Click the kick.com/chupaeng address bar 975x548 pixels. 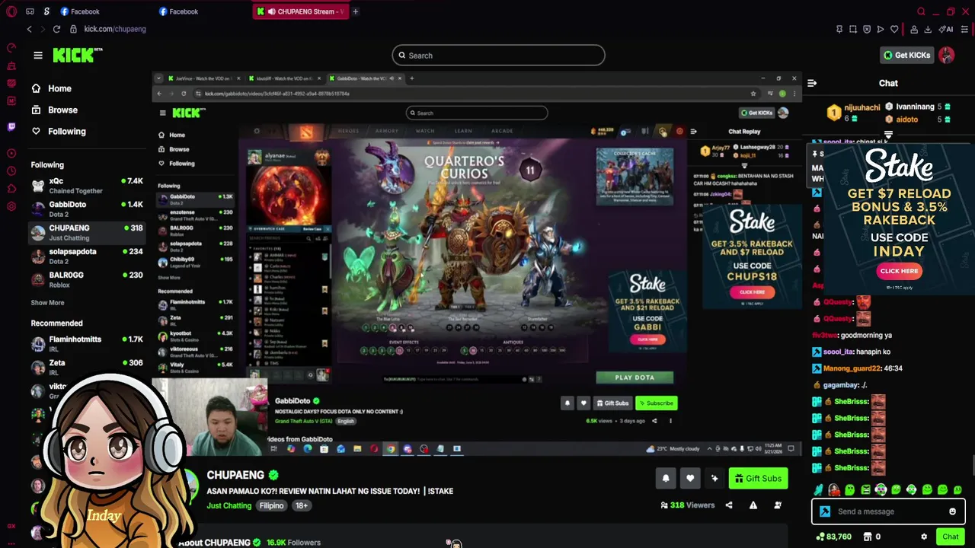click(x=114, y=29)
